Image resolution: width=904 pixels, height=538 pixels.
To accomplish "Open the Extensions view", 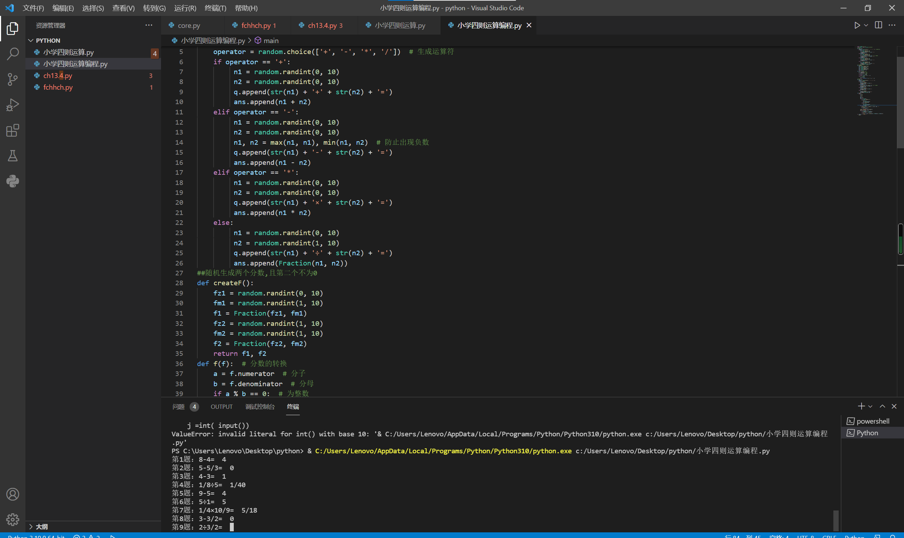I will coord(13,131).
